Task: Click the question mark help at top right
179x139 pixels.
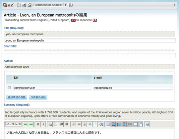Action: coord(174,5)
